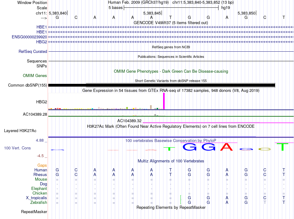Image resolution: width=294 pixels, height=219 pixels.
Task: Click the ENSG00000239920 gene label
Action: (x=29, y=37)
